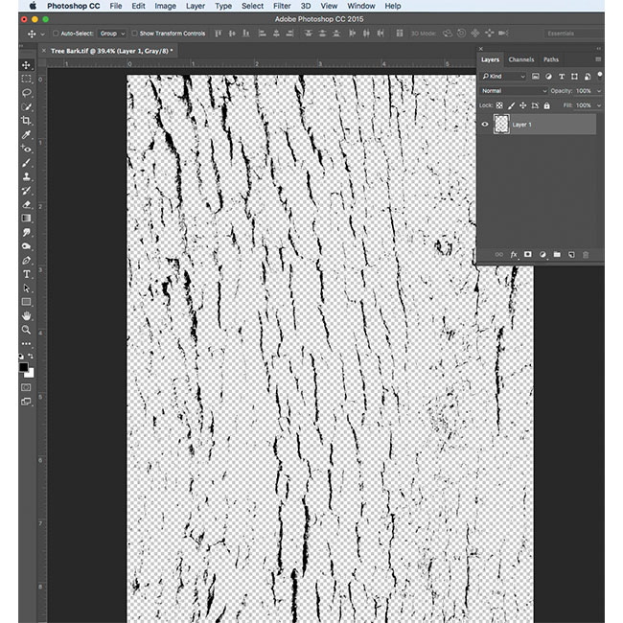
Task: Enable Show Transform Controls checkbox
Action: 135,34
